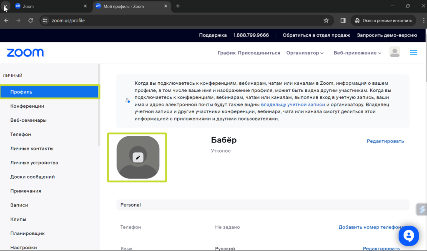Open the browser side panel icon

click(343, 20)
